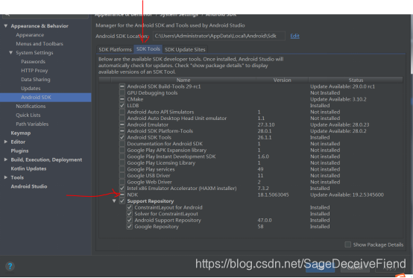Uncheck Intel x86 Emulator Accelerator checkbox
Screen dimensions: 413x278
(x=122, y=189)
